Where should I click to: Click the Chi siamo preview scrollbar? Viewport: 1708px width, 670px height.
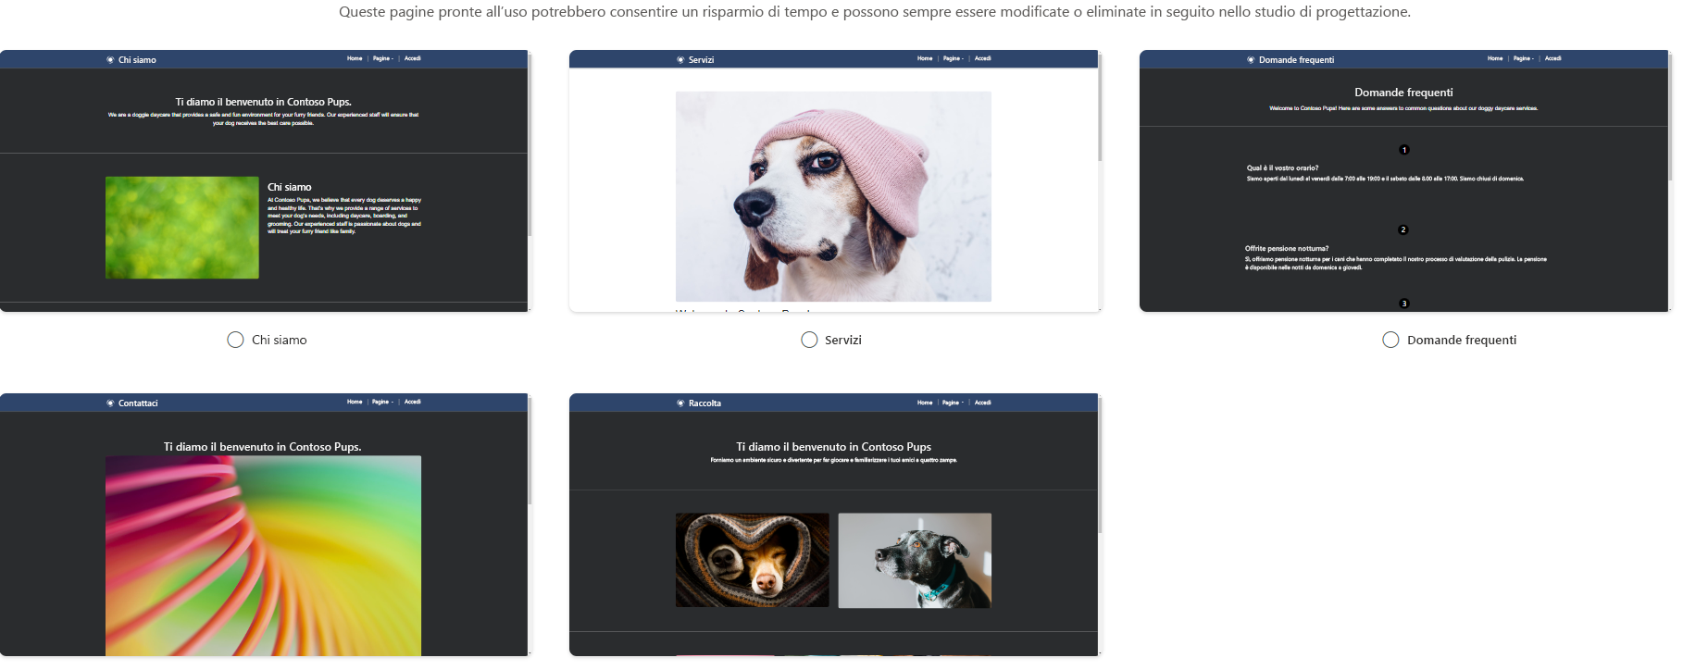[530, 143]
